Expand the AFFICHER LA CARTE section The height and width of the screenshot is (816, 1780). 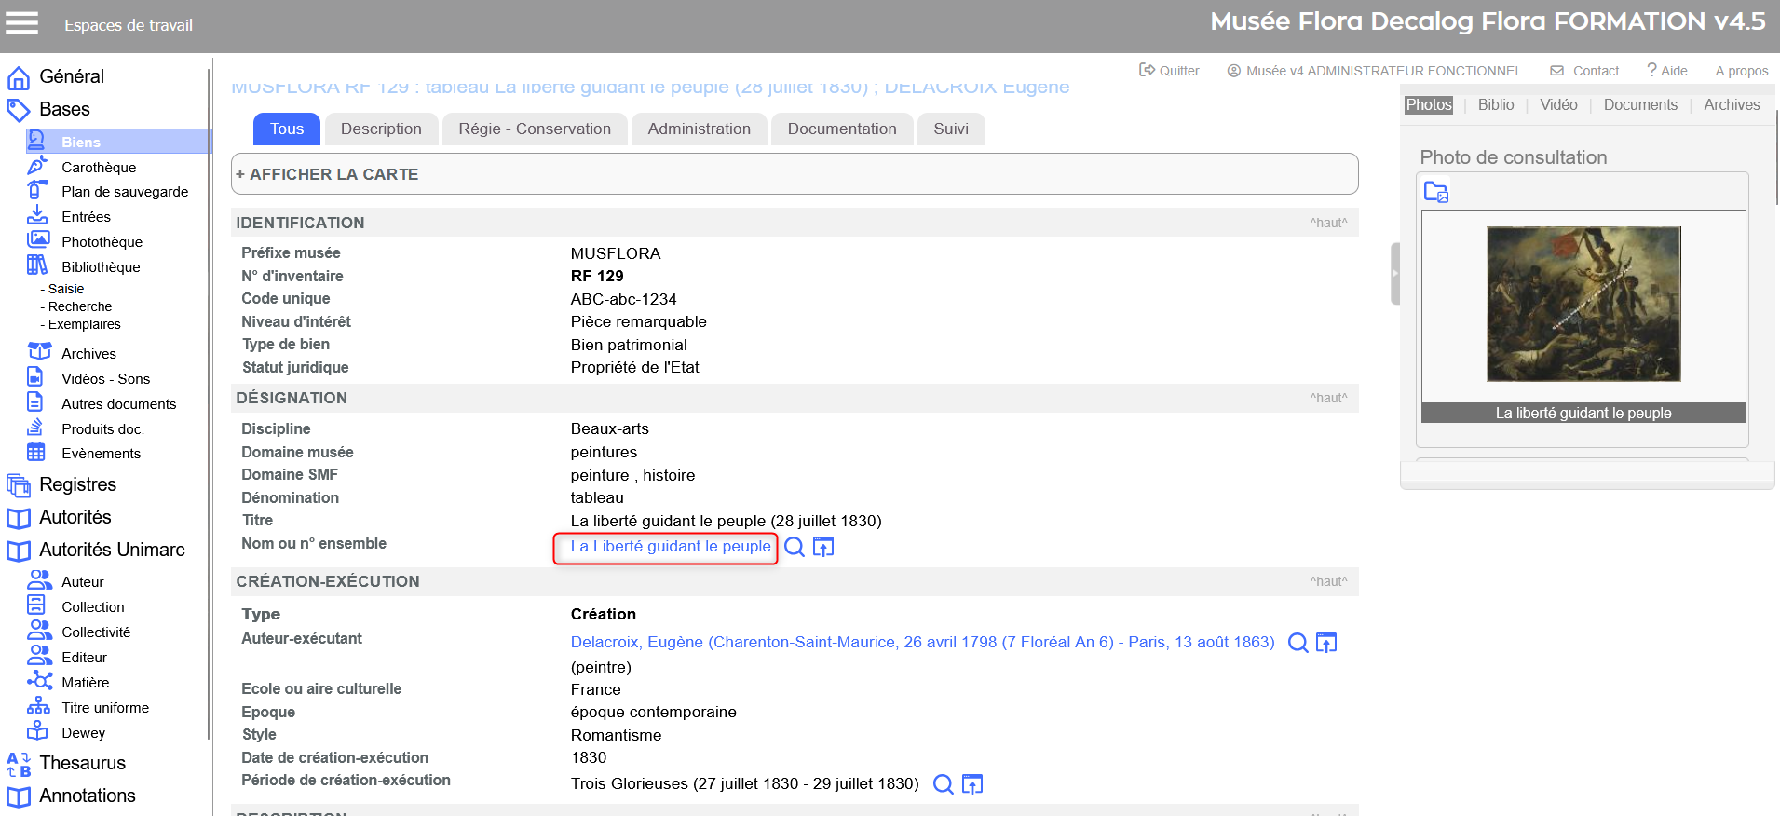click(x=327, y=174)
